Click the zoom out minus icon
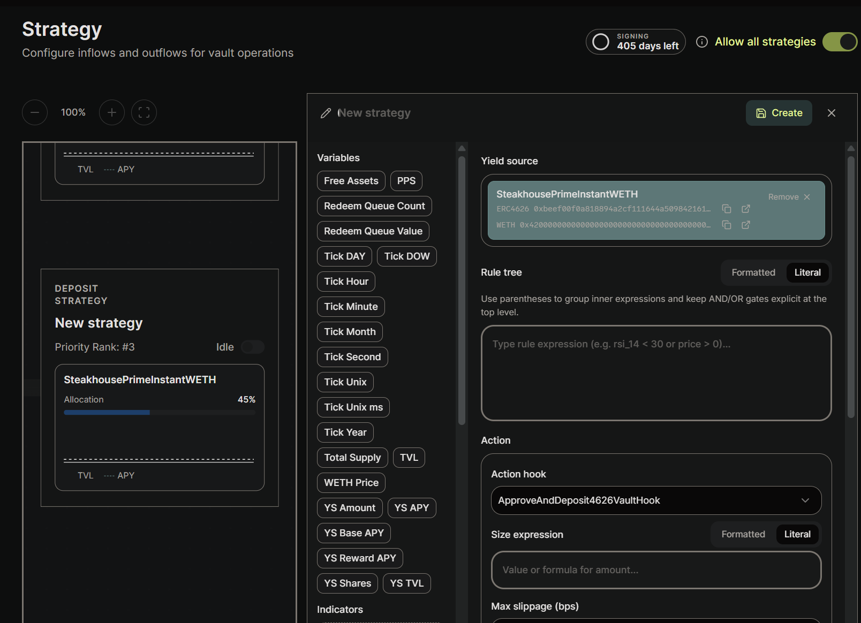The width and height of the screenshot is (861, 623). 35,112
